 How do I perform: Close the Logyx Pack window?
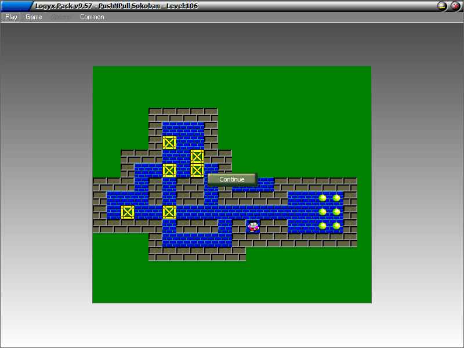click(456, 6)
